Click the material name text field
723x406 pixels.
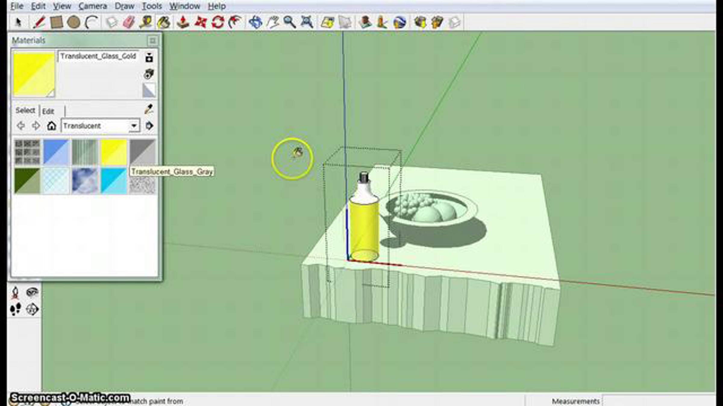98,56
